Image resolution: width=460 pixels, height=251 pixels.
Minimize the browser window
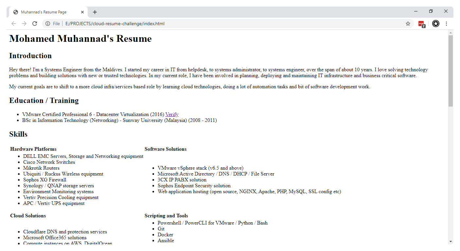(x=416, y=11)
